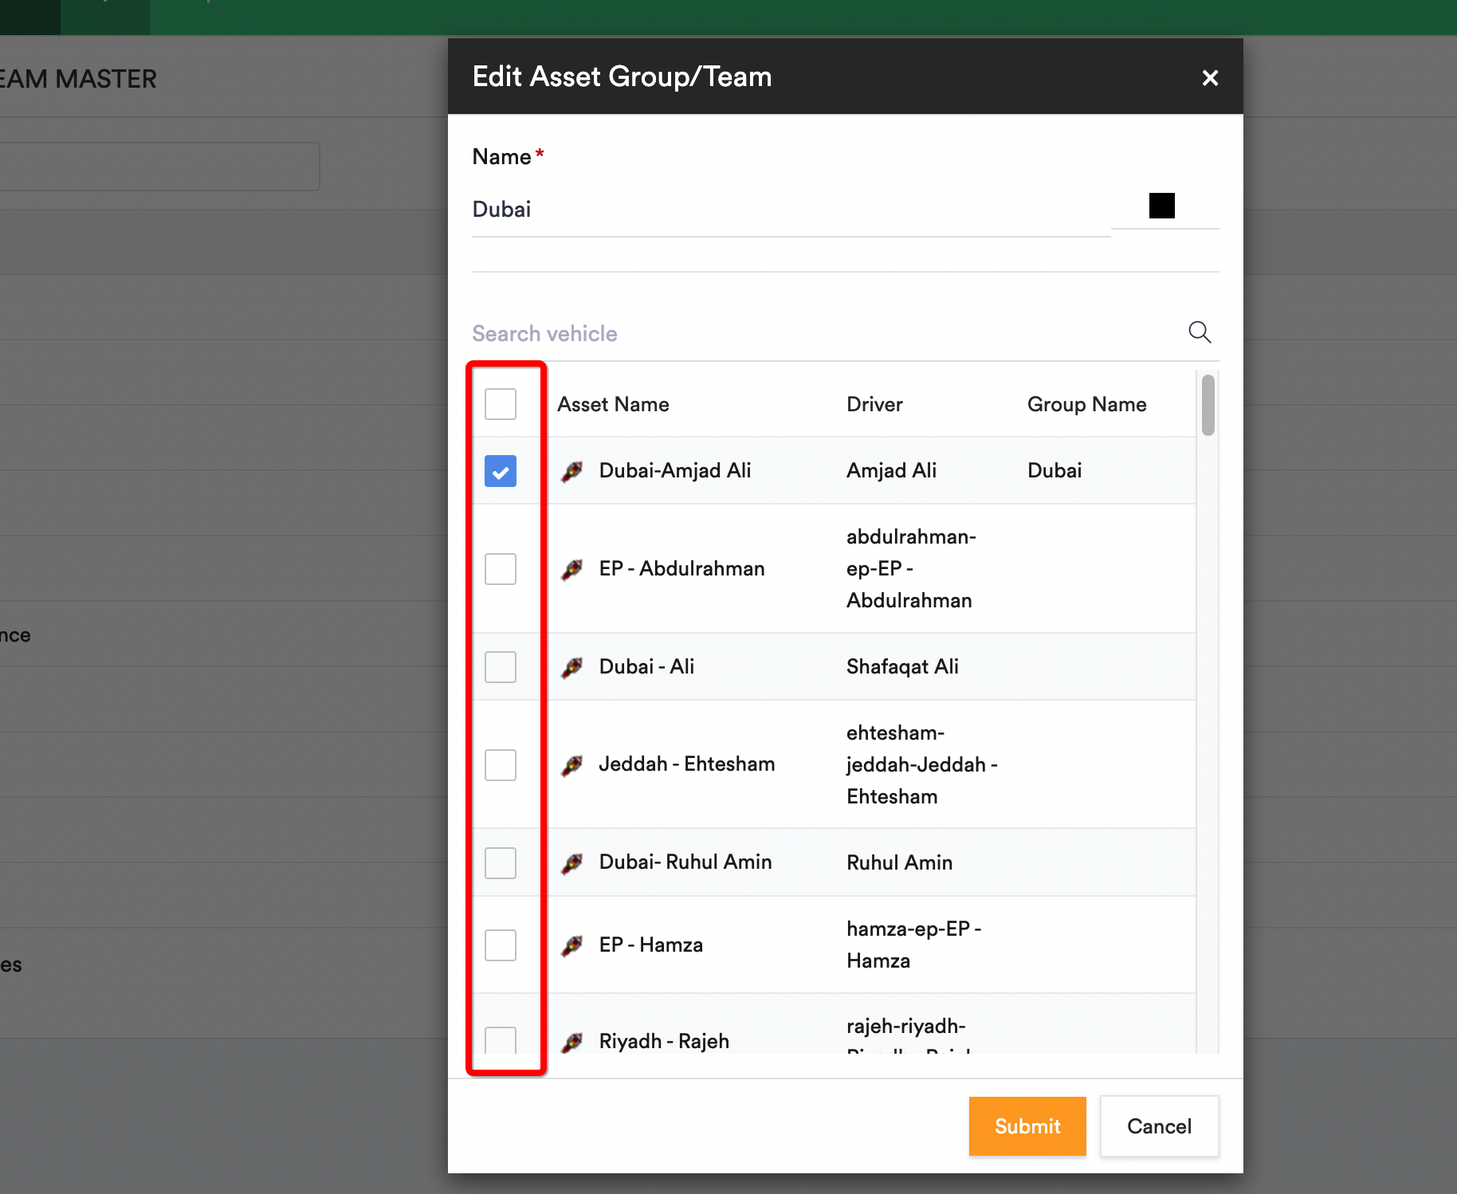Select the EP - Abdulrahman asset name
Viewport: 1457px width, 1194px height.
pyautogui.click(x=681, y=568)
